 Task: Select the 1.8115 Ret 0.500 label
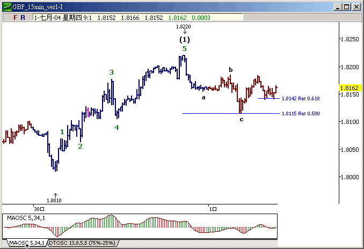tap(301, 113)
